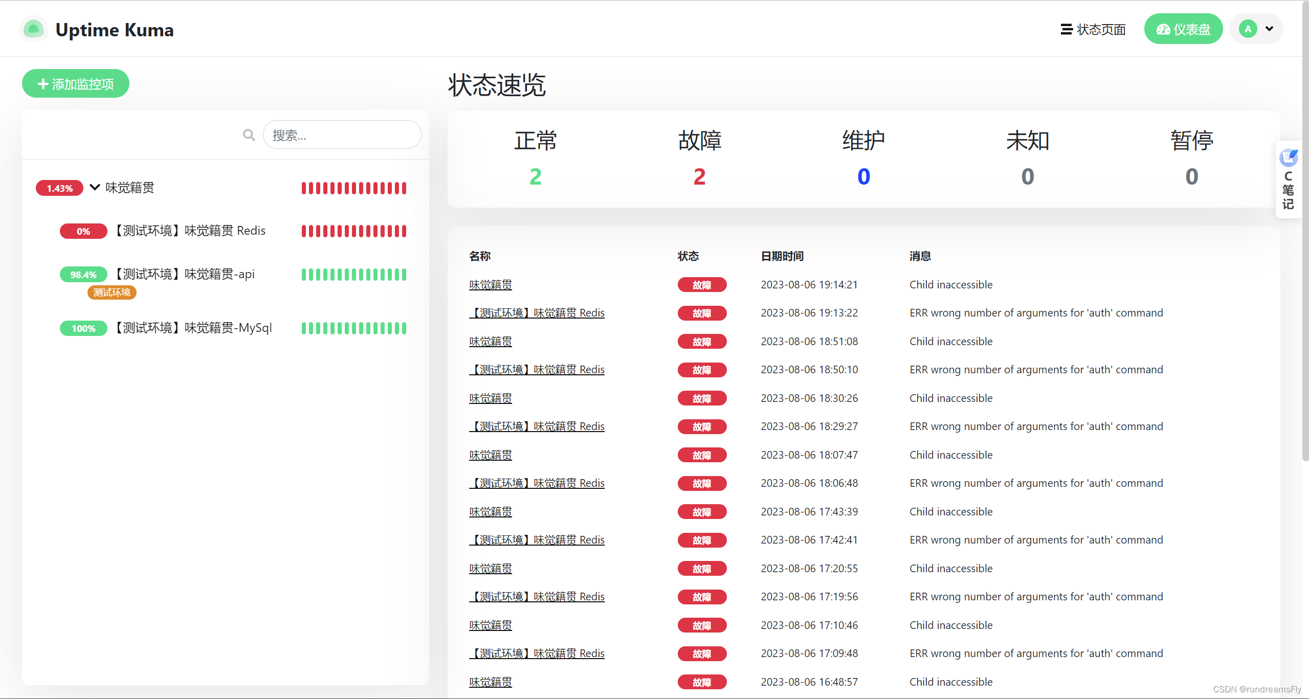Open 【测试环境】味觉籍贯 Redis link at 19:13:22
1309x699 pixels.
tap(537, 313)
